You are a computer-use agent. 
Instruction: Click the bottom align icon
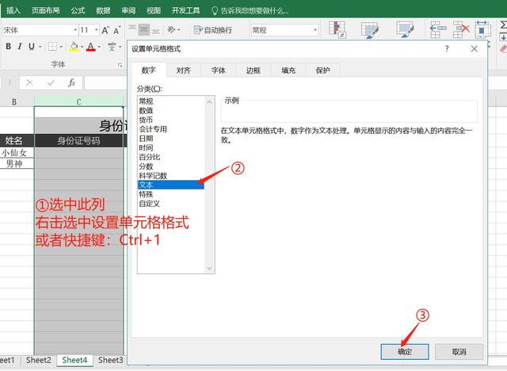(155, 31)
